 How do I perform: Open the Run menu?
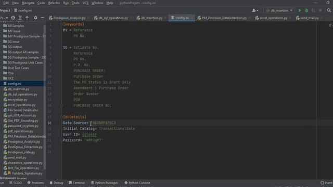click(x=66, y=3)
